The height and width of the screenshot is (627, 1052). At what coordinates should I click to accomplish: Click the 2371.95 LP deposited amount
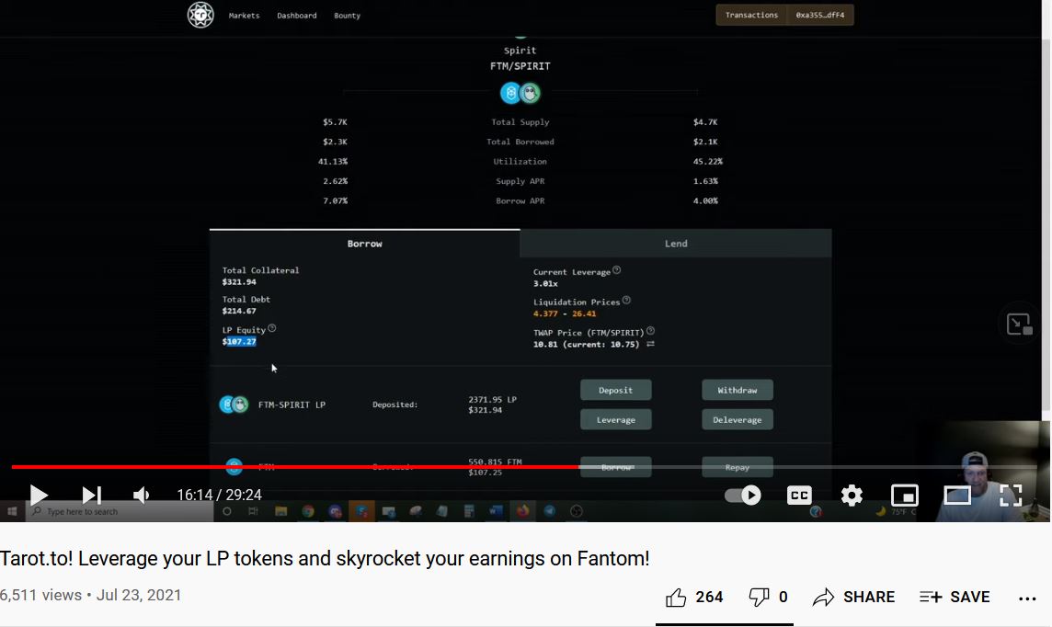point(493,399)
